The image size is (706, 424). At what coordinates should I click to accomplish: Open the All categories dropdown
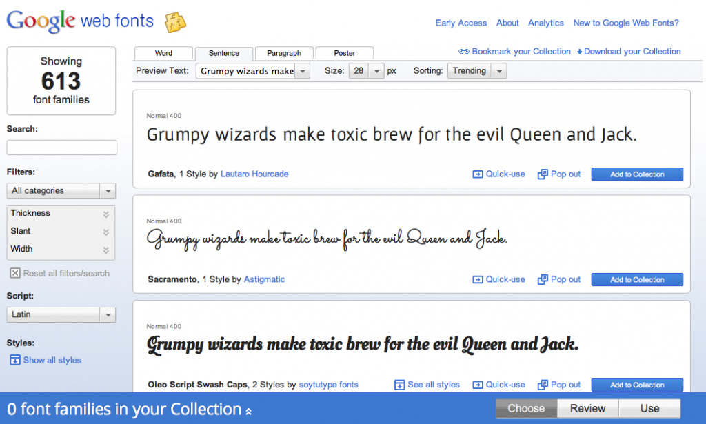(x=61, y=191)
